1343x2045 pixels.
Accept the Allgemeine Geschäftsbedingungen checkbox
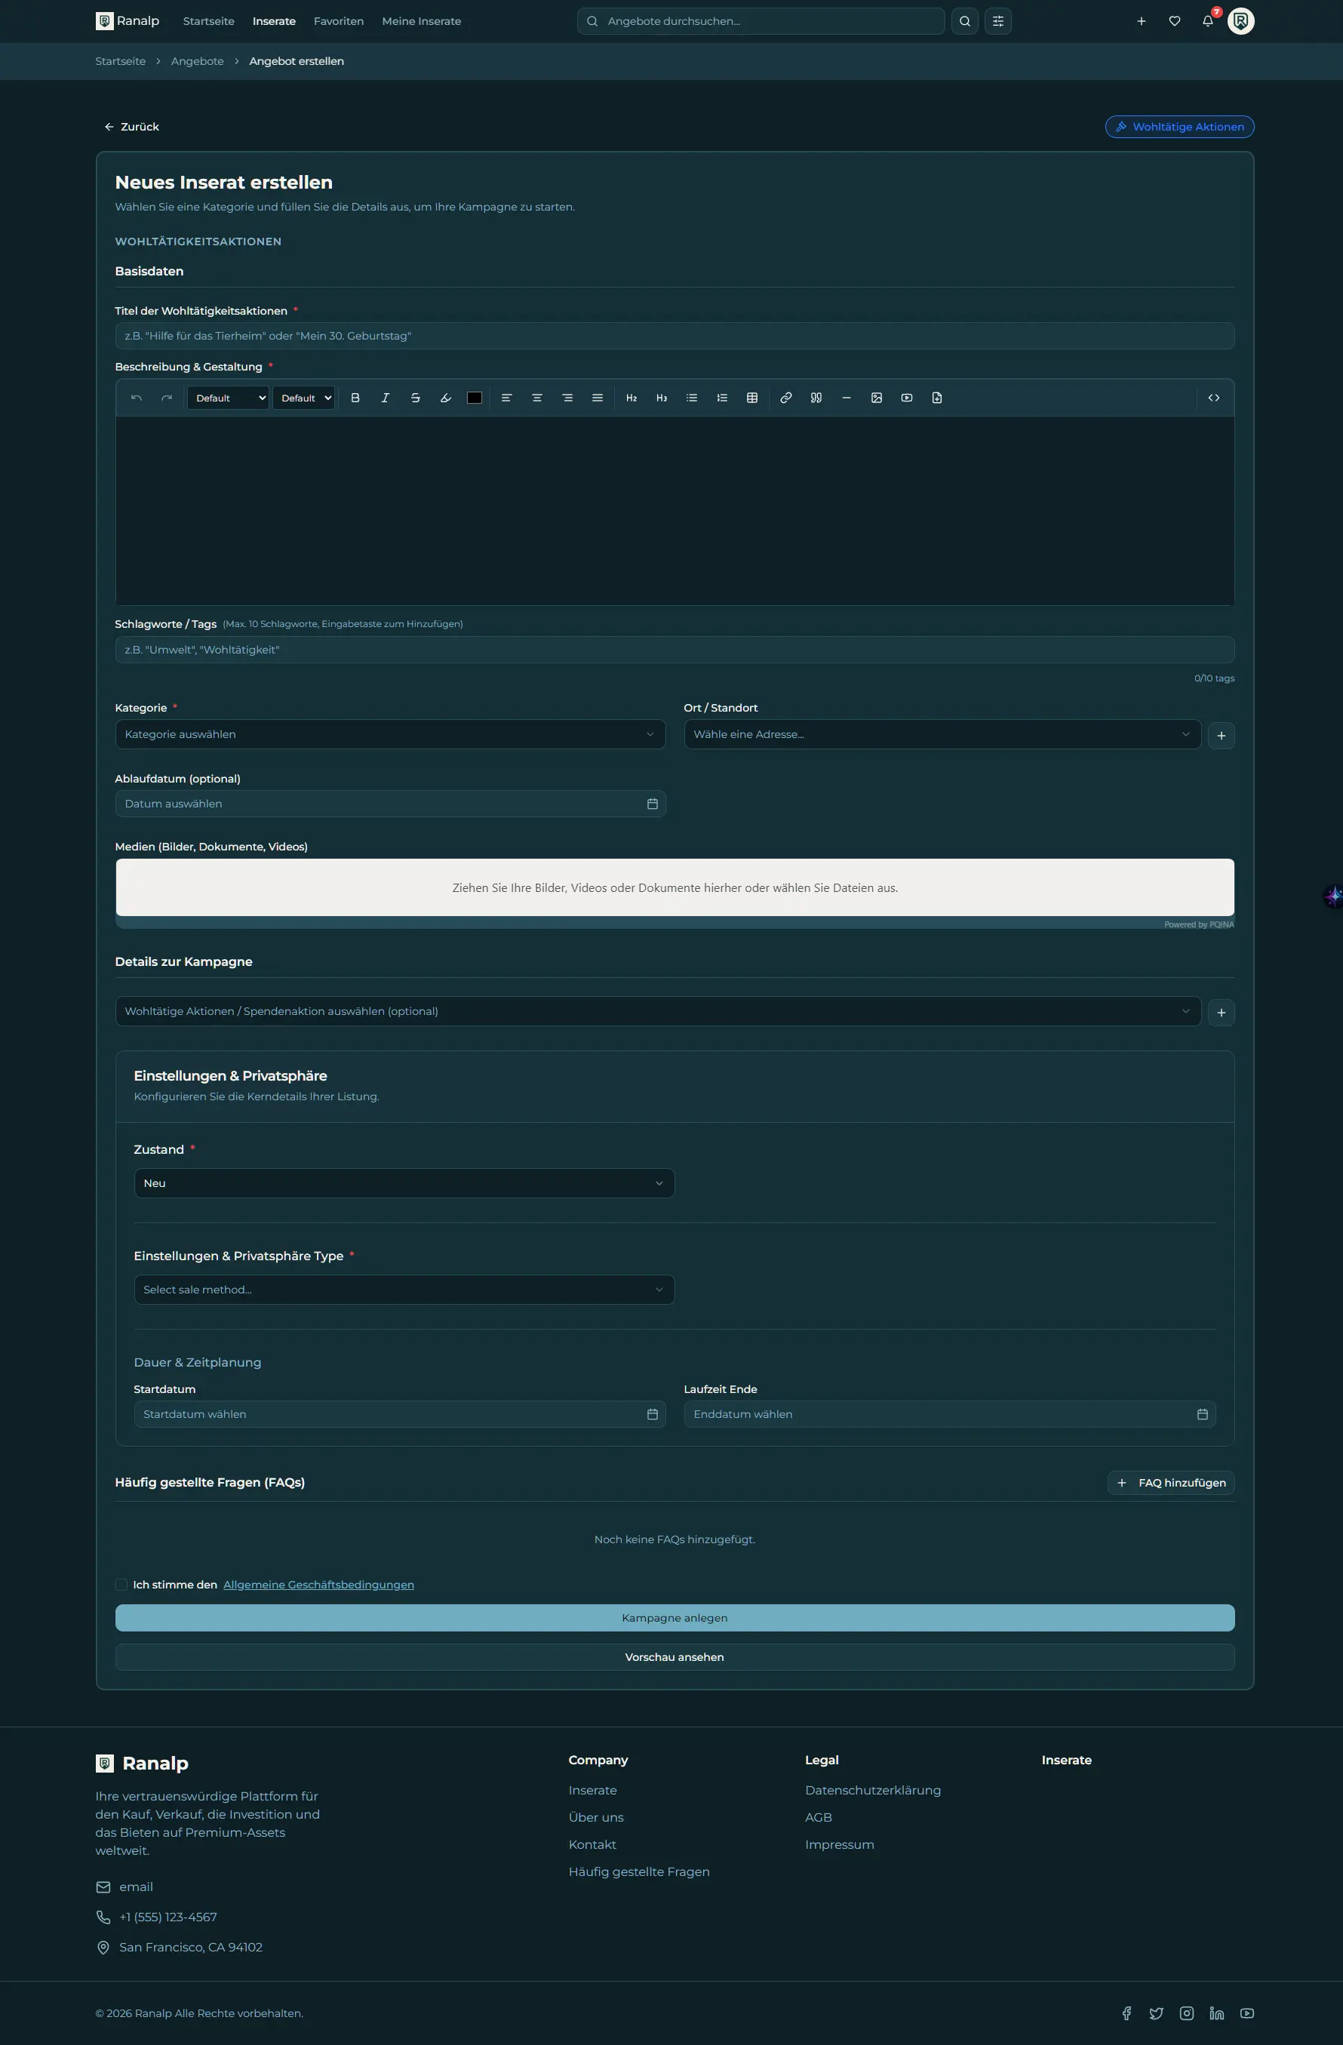pyautogui.click(x=121, y=1585)
